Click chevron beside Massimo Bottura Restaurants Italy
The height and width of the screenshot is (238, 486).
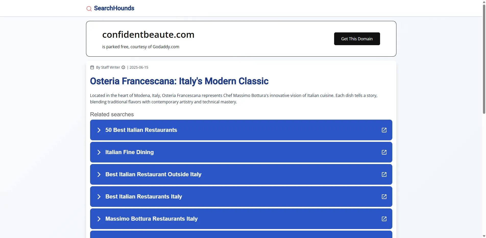click(x=99, y=219)
